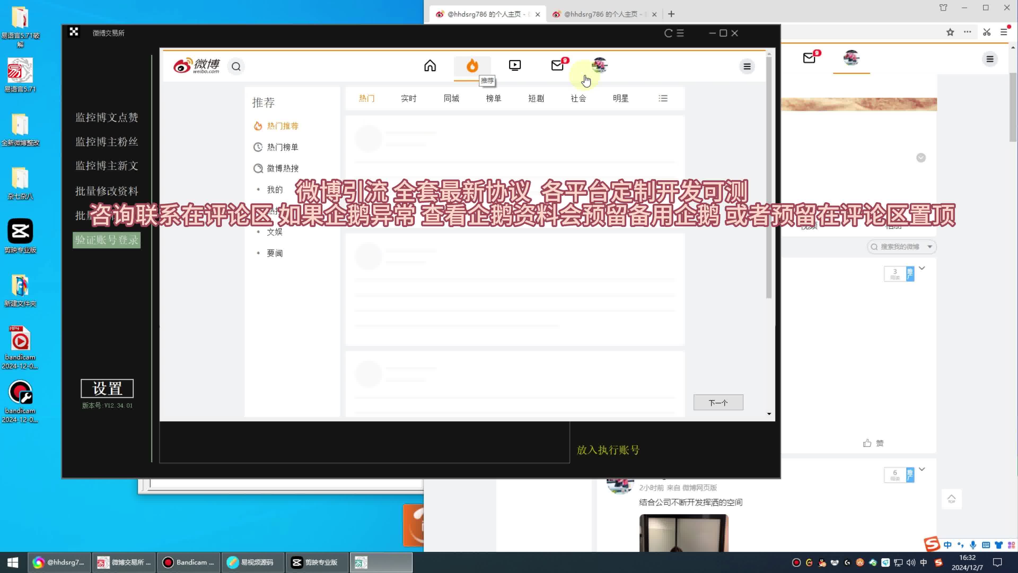
Task: Choose 监控博文点赞 in the left panel
Action: [107, 118]
